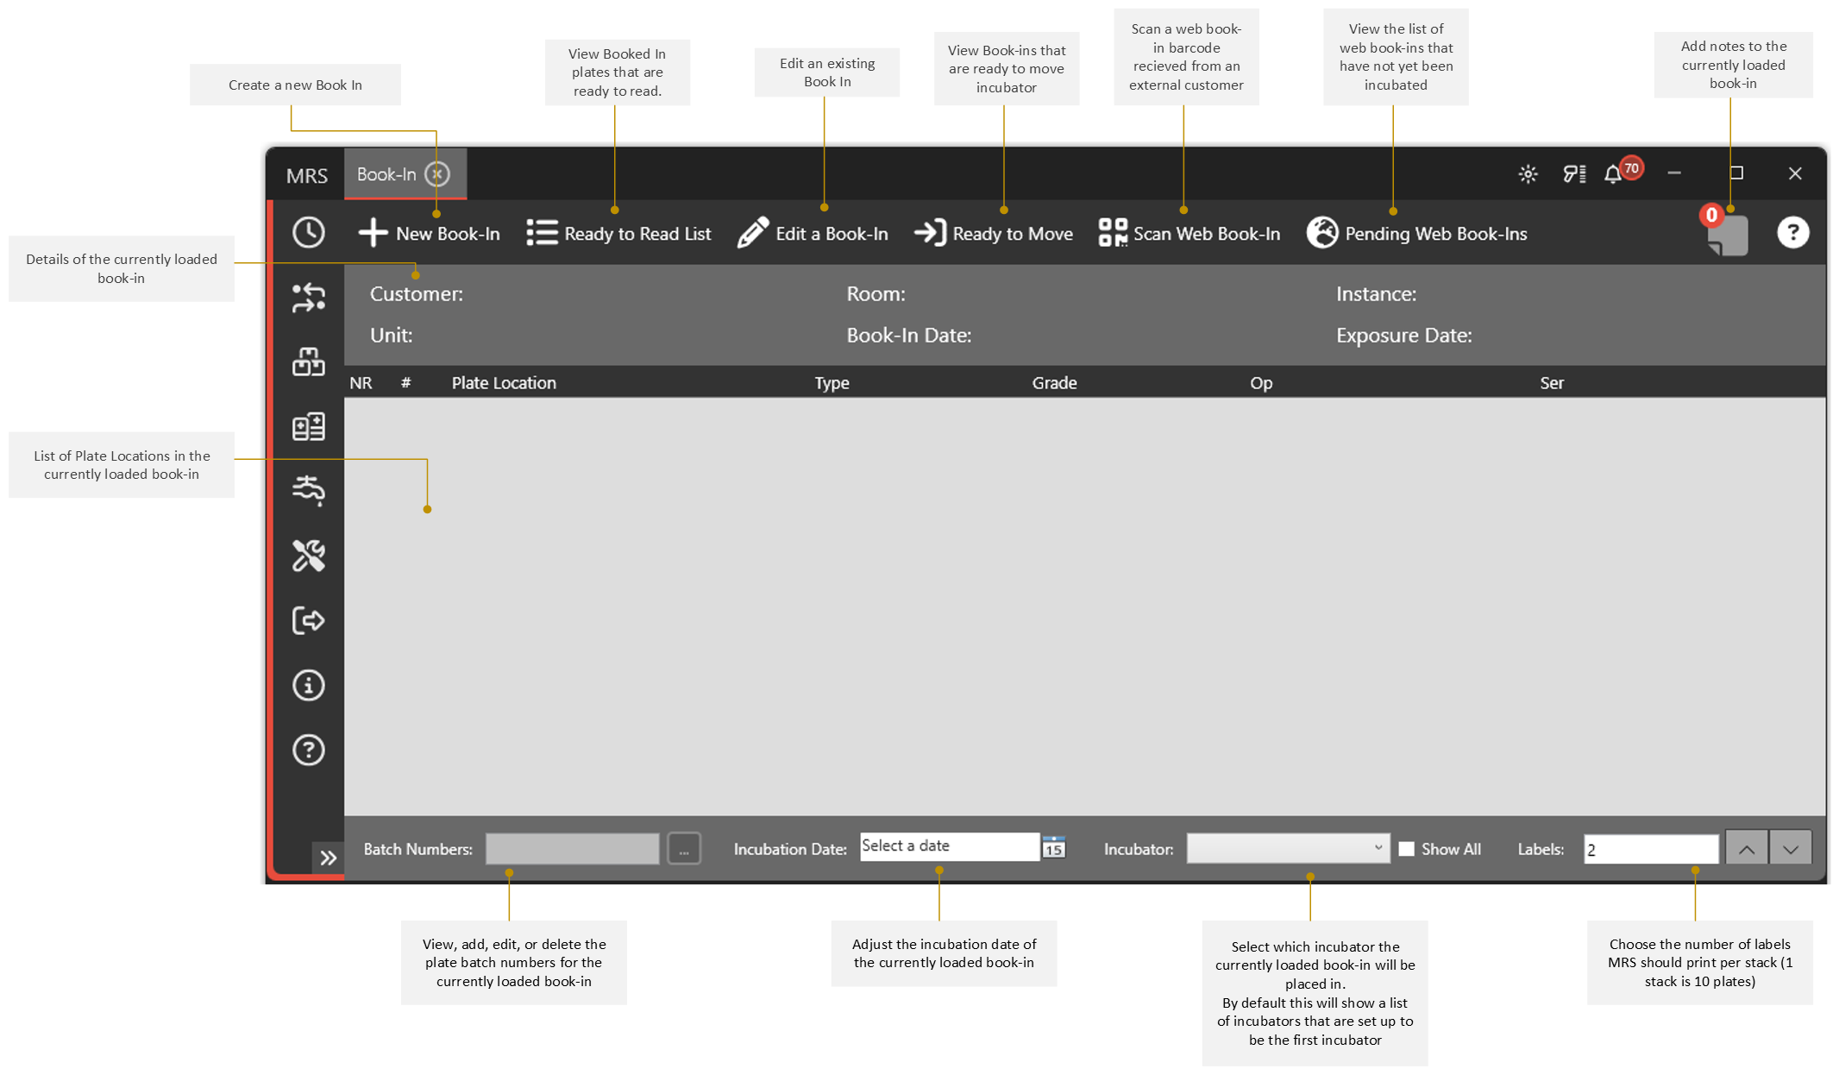
Task: Increase the Labels count with up arrow
Action: coord(1746,849)
